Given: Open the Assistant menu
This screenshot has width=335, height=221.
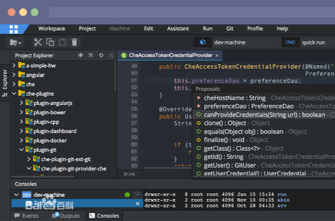Looking at the screenshot, I should coord(178,28).
